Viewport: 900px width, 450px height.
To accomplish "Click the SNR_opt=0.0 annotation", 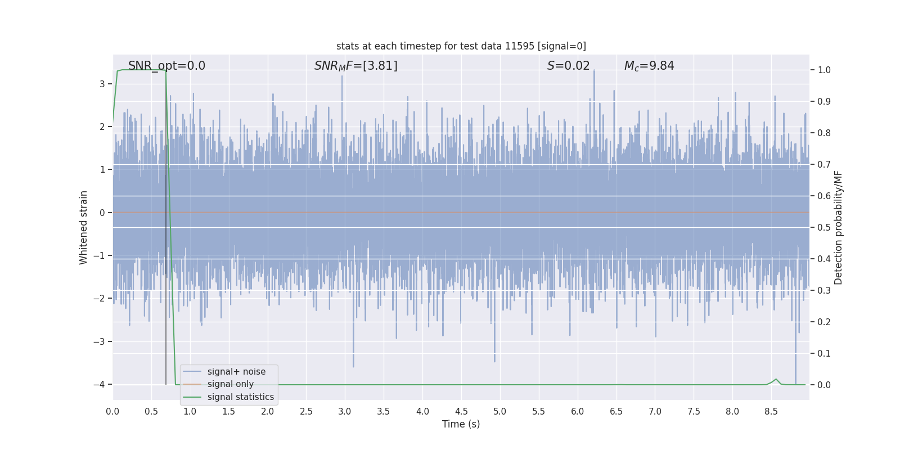I will [x=166, y=66].
